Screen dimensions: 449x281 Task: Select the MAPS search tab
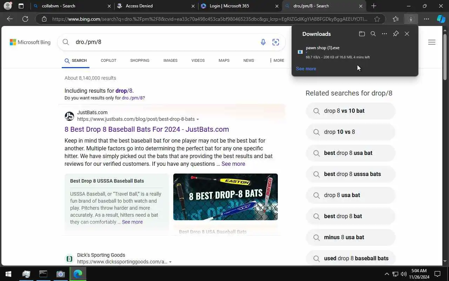tap(224, 60)
